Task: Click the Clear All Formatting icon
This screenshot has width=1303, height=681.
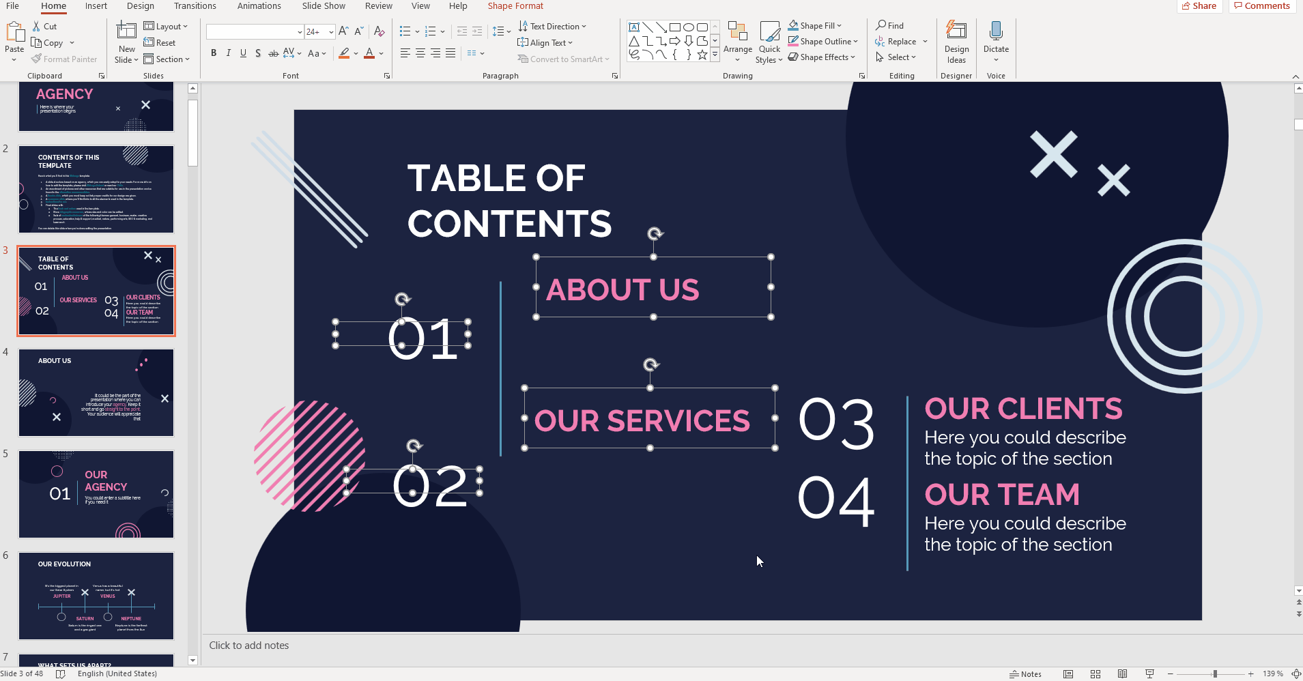Action: [380, 31]
